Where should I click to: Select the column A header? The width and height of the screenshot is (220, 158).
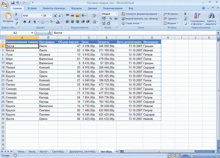(22, 38)
